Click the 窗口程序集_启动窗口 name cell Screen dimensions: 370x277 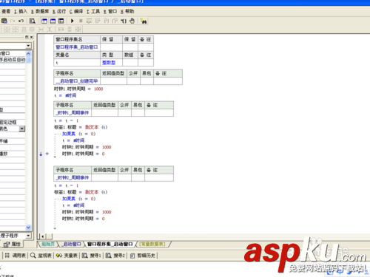click(77, 47)
